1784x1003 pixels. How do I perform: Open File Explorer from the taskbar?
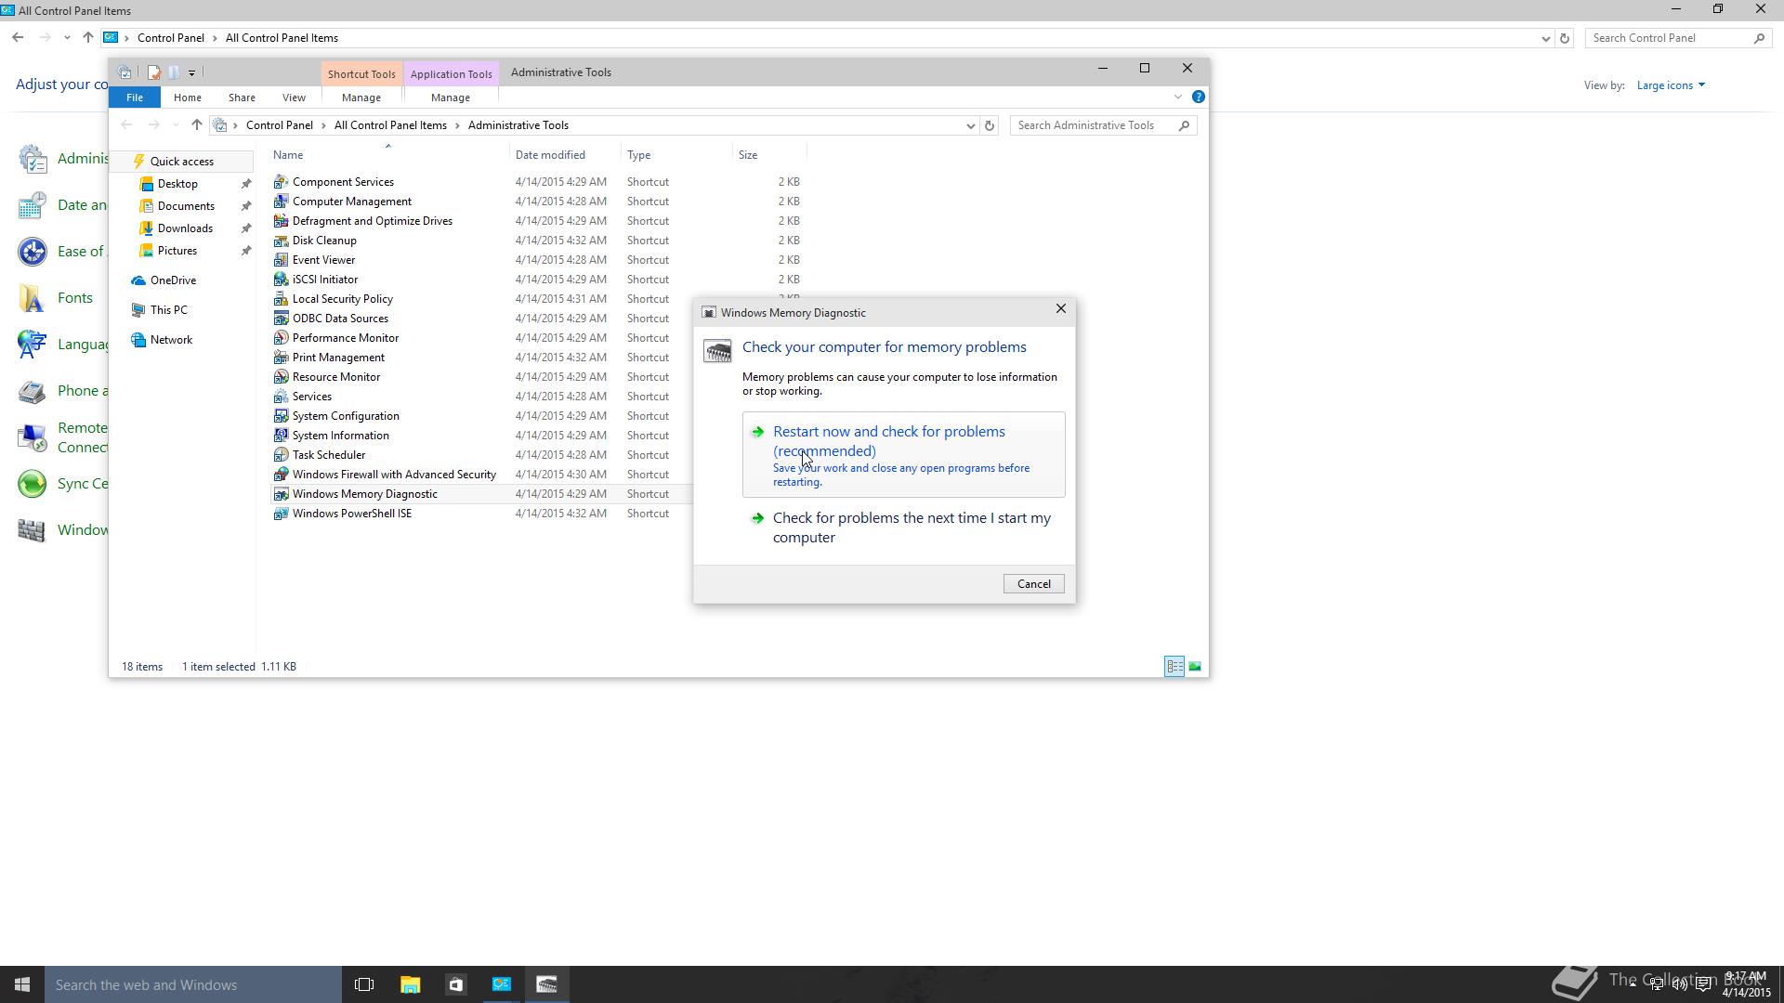(x=410, y=984)
